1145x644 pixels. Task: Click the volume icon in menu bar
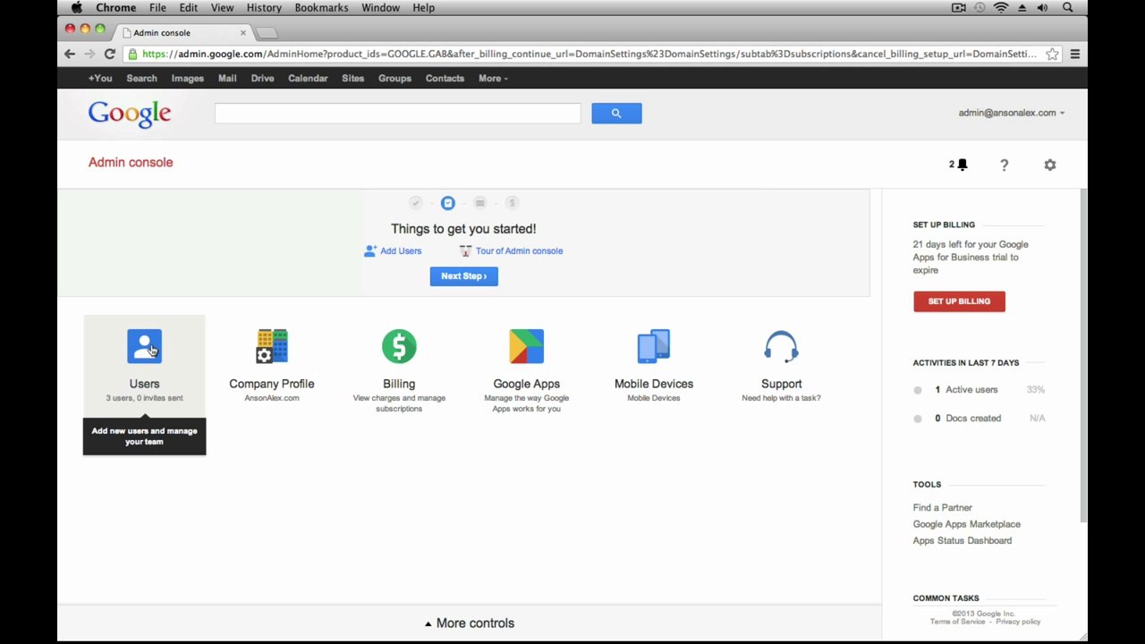pyautogui.click(x=1042, y=8)
